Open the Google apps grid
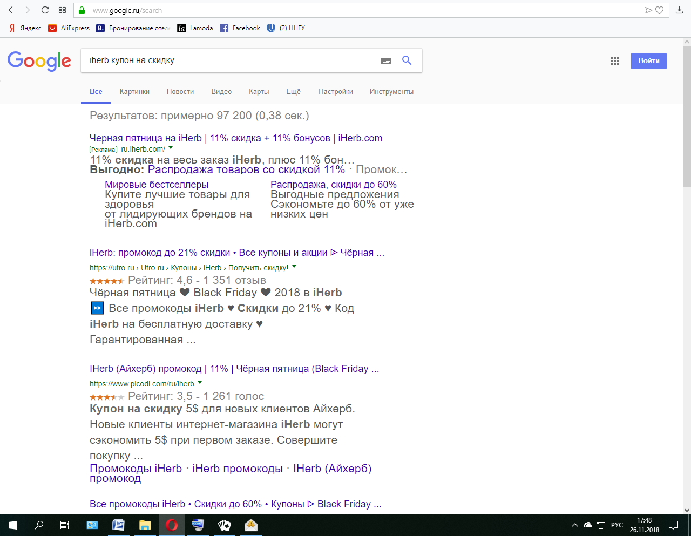This screenshot has height=536, width=691. point(615,61)
